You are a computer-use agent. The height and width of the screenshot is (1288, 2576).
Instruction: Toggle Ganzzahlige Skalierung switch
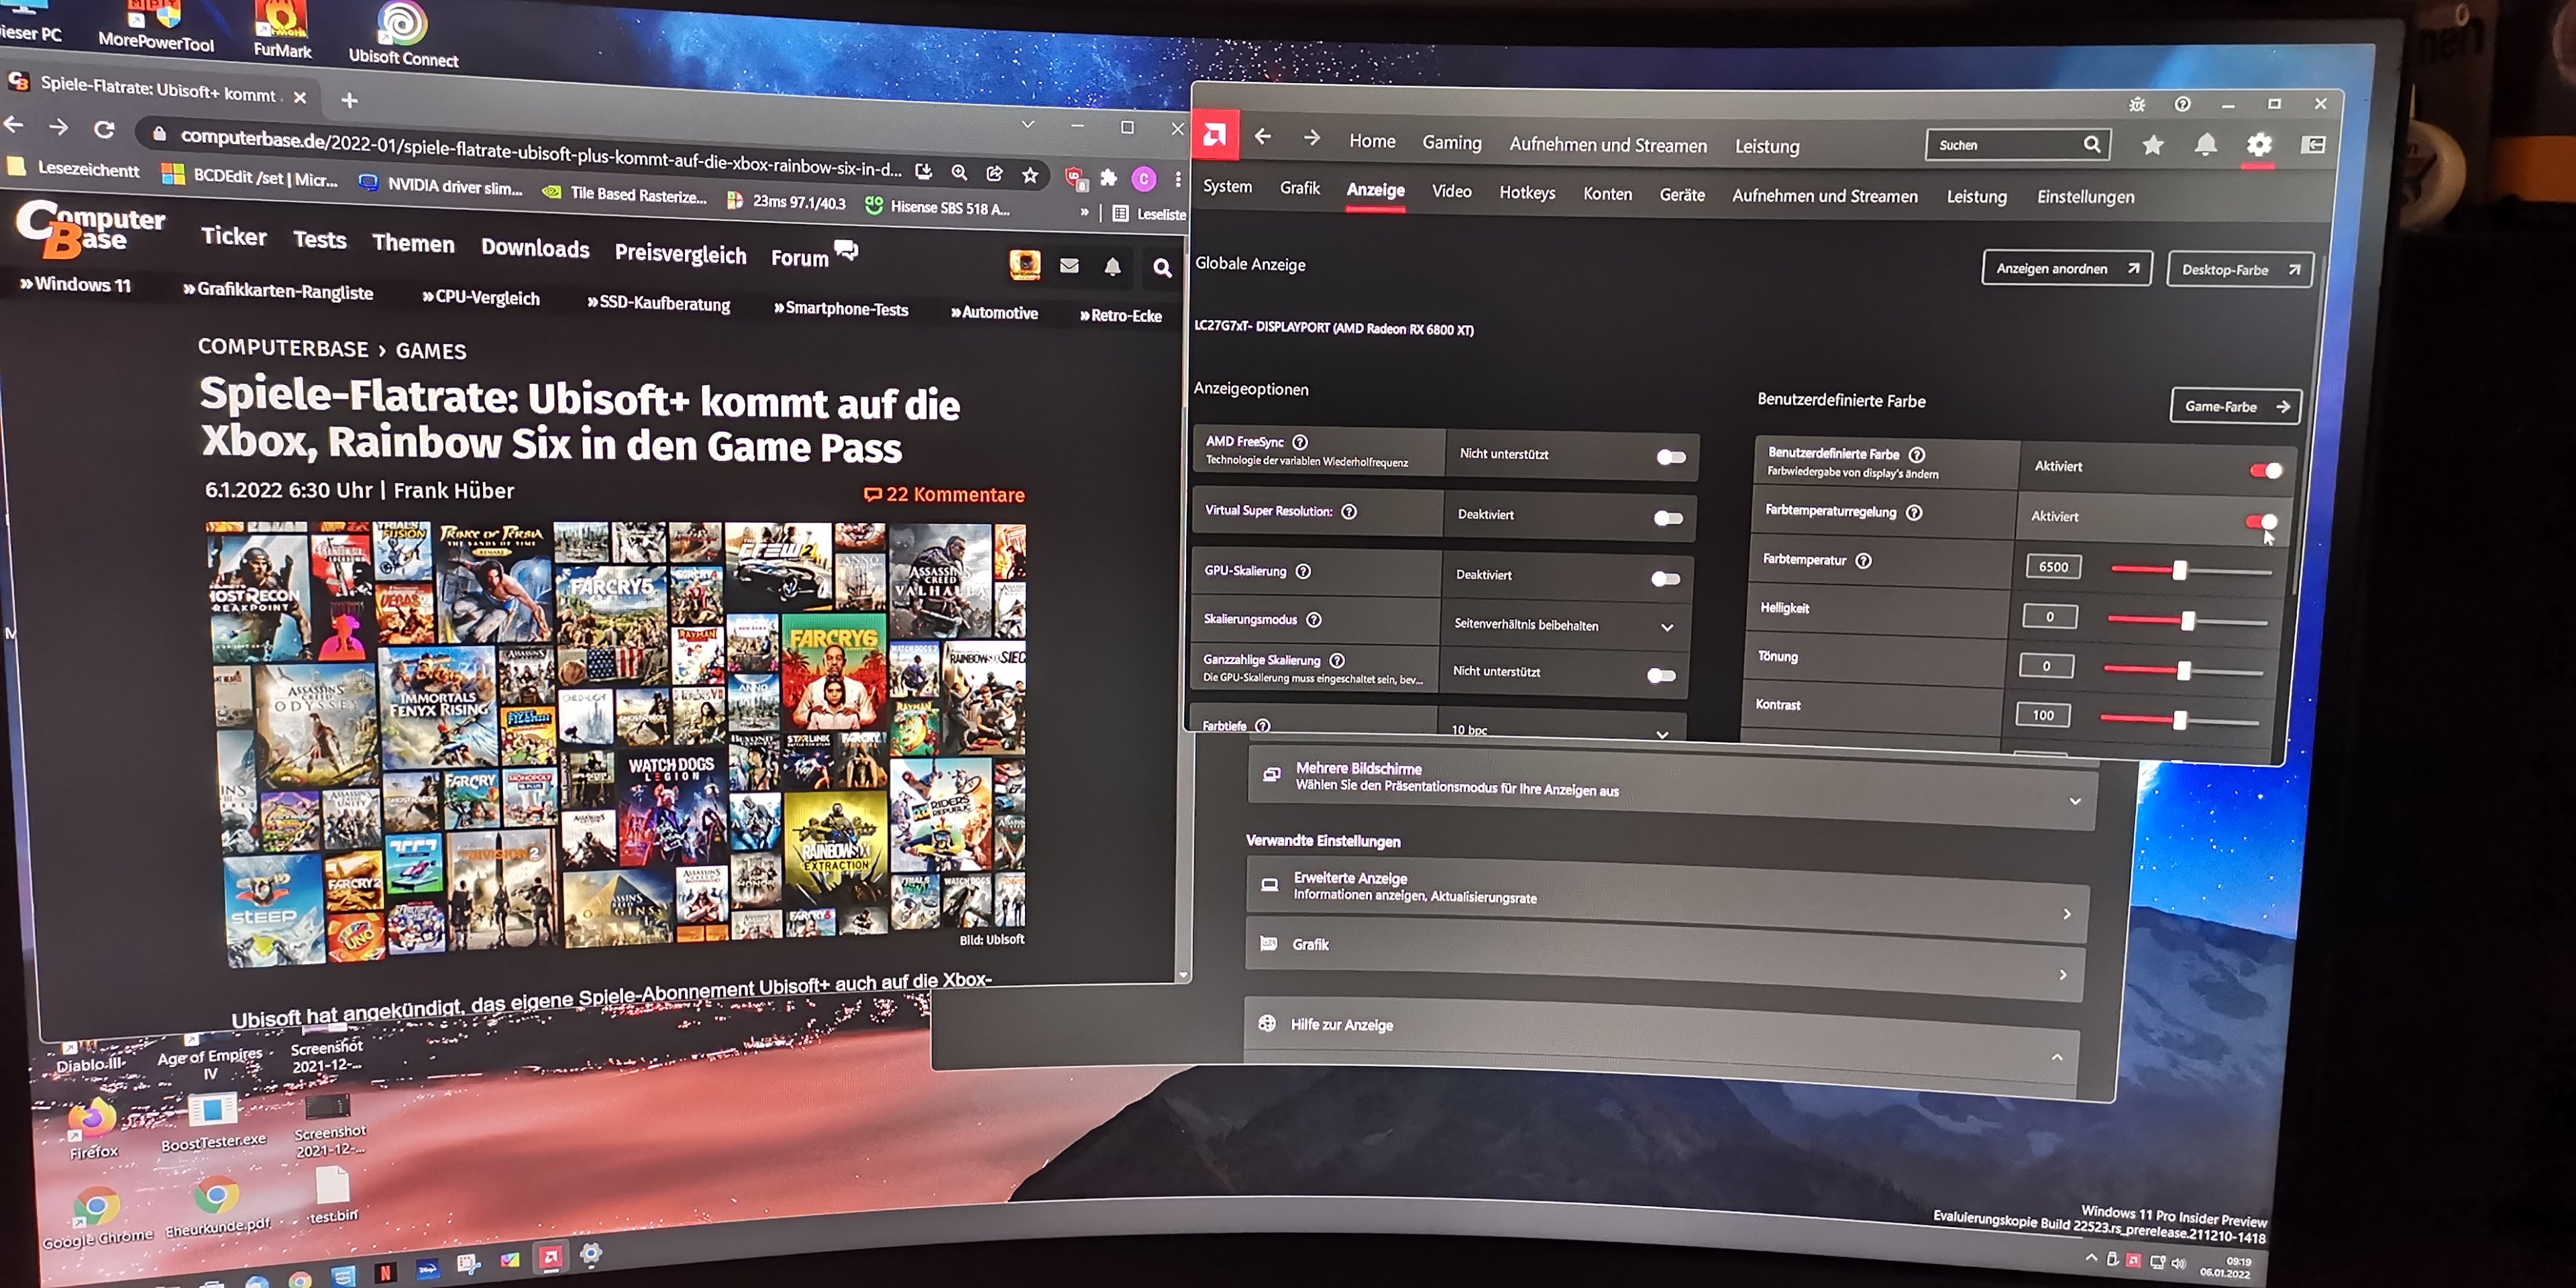coord(1662,676)
